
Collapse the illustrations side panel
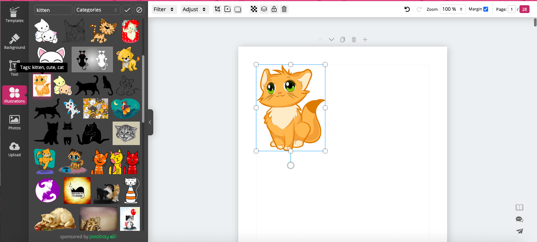[x=150, y=122]
